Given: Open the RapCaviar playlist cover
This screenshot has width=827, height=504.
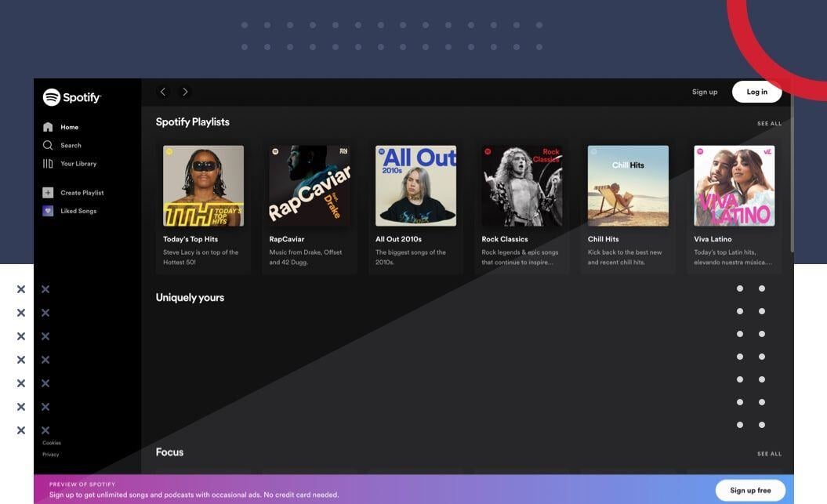Looking at the screenshot, I should tap(310, 186).
